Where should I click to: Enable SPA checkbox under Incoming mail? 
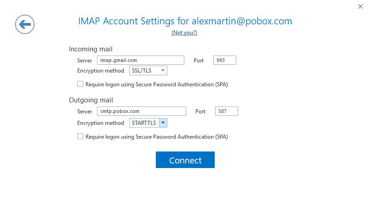80,84
